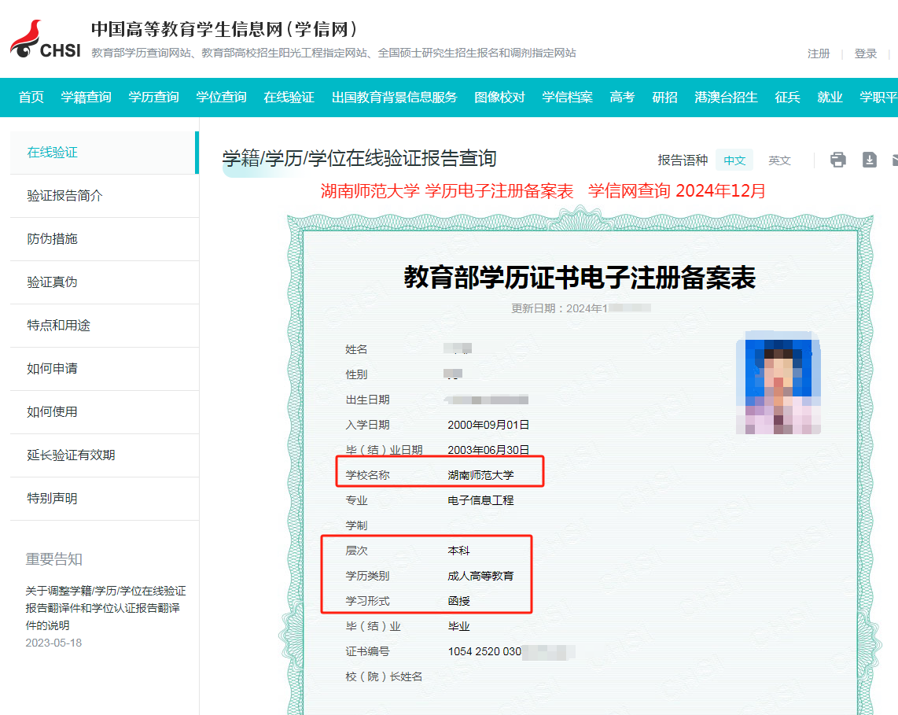Open 在线验证 in the top navigation bar
The height and width of the screenshot is (715, 898).
(x=289, y=98)
